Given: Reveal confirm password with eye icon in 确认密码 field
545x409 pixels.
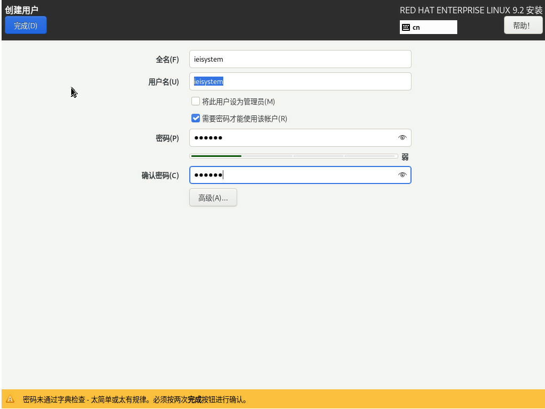Looking at the screenshot, I should click(x=402, y=175).
